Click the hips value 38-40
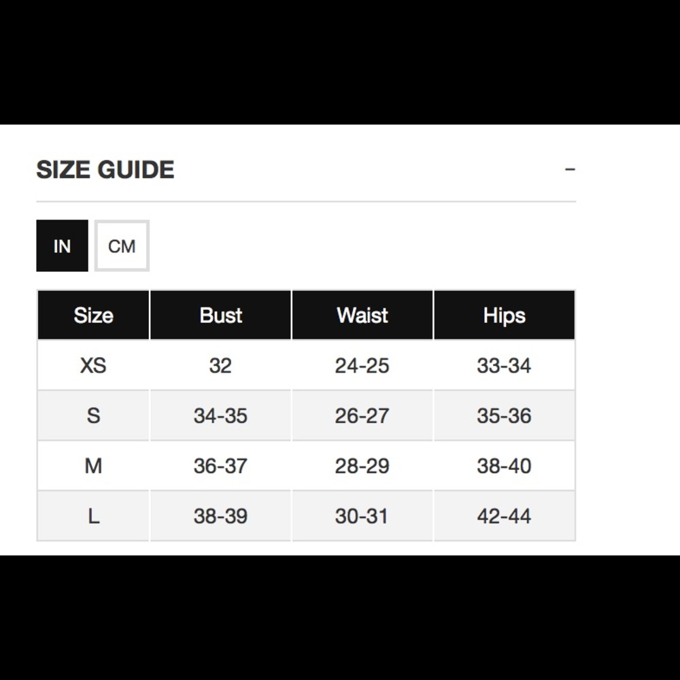The width and height of the screenshot is (680, 680). tap(505, 466)
